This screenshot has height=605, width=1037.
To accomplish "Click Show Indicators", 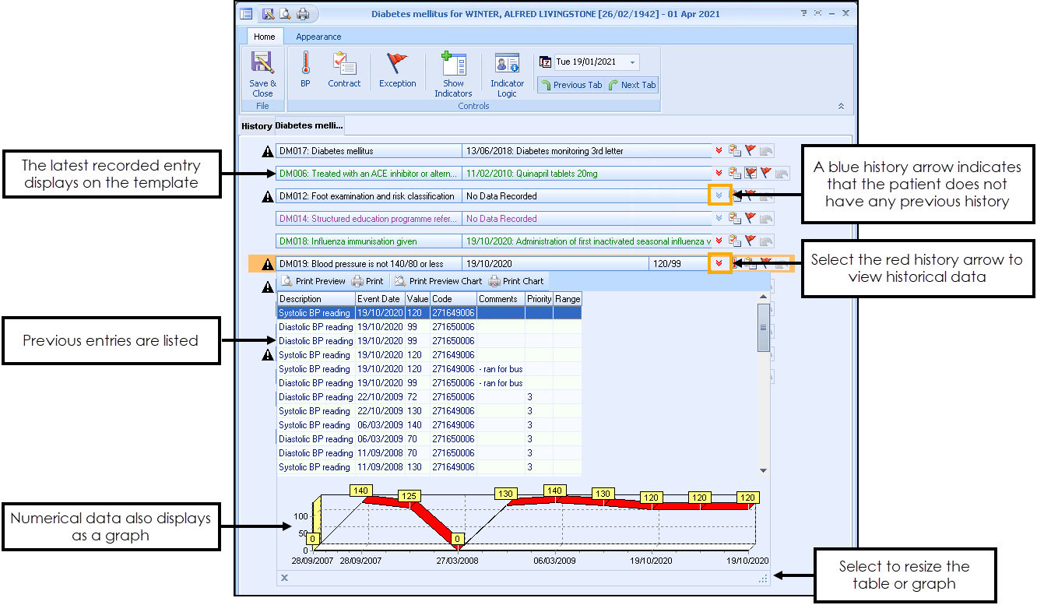I will 453,74.
